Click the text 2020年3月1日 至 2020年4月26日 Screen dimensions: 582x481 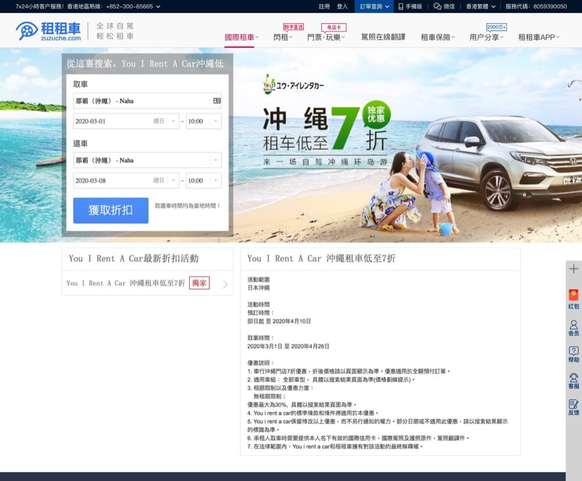point(288,346)
